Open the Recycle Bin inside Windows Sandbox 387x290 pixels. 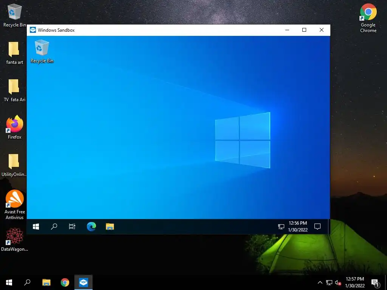click(x=42, y=51)
